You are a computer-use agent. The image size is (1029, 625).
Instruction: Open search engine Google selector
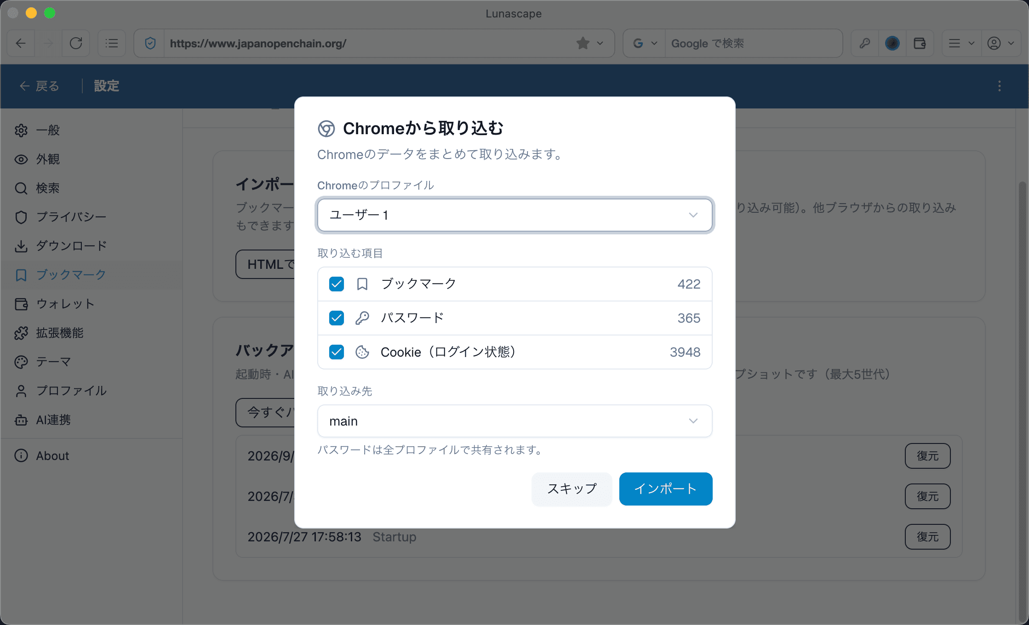[645, 43]
